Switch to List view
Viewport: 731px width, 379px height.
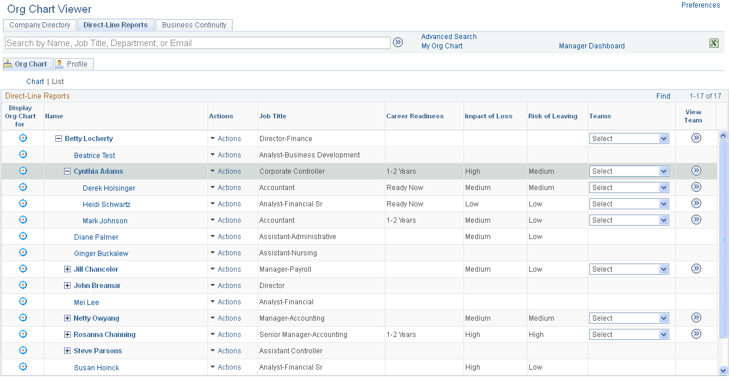(x=57, y=81)
